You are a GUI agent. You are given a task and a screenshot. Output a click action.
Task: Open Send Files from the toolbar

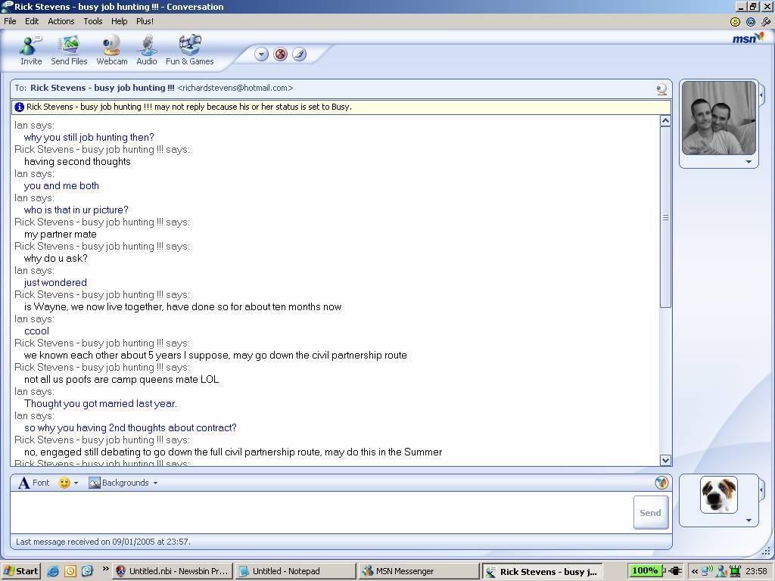(69, 50)
